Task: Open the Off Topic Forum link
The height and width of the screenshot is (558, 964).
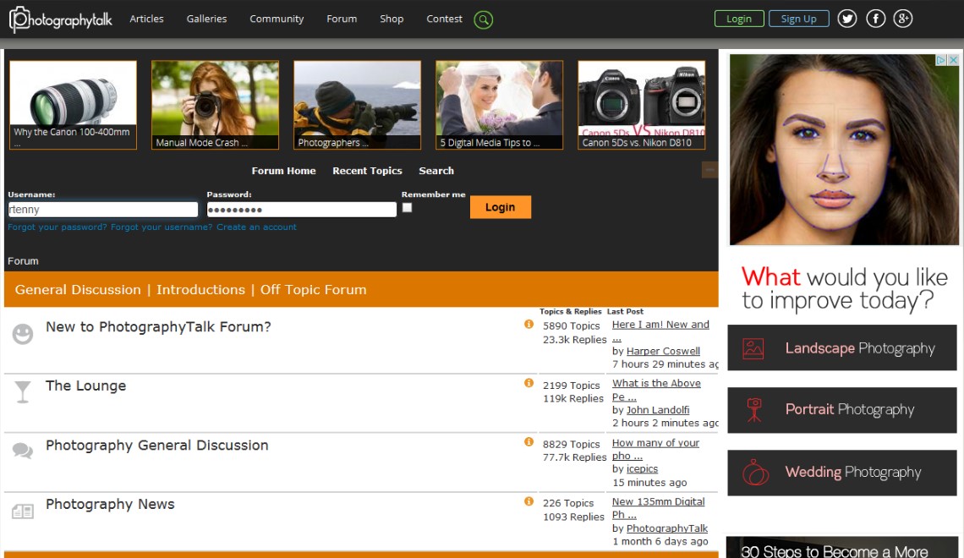Action: pyautogui.click(x=313, y=289)
